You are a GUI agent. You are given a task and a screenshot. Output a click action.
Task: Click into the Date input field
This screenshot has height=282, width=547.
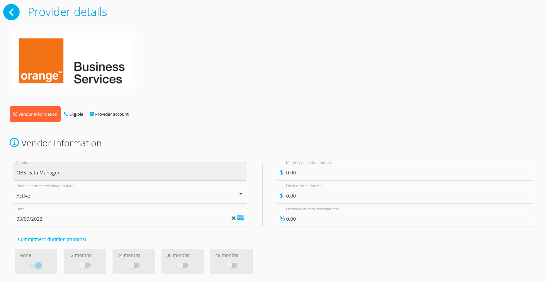coord(121,219)
